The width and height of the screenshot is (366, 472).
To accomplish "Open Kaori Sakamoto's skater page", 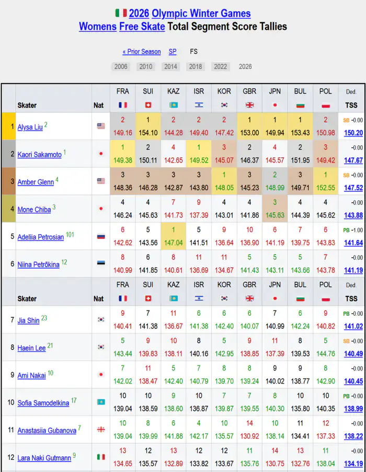I will 39,155.
